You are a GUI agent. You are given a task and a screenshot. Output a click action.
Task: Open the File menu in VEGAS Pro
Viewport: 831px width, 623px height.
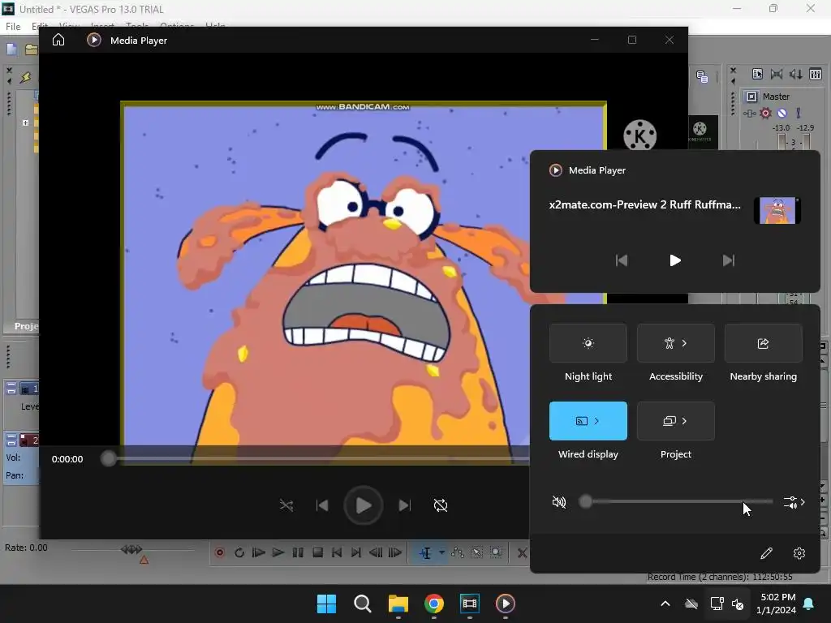[x=13, y=26]
